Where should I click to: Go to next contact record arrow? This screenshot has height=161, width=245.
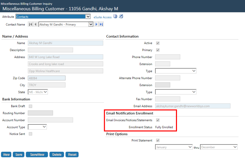click(x=96, y=24)
